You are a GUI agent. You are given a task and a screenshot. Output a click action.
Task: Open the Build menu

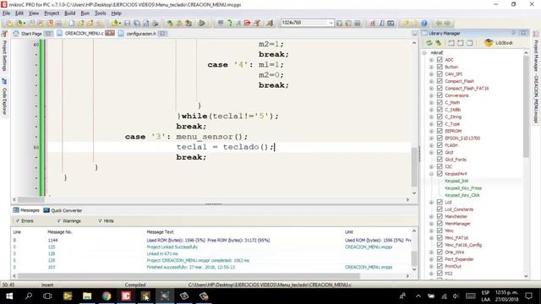(69, 14)
